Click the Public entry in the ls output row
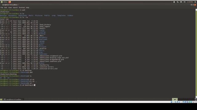Image resolution: width=197 pixels, height=110 pixels. [47, 16]
